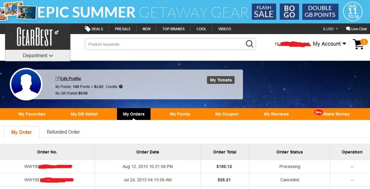Click the profile avatar picture

pos(26,84)
